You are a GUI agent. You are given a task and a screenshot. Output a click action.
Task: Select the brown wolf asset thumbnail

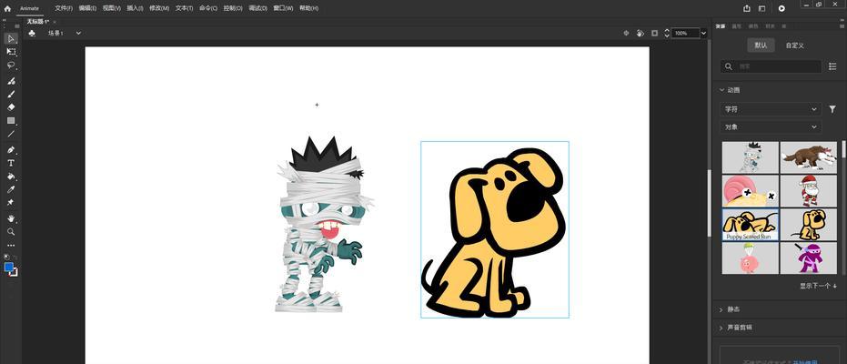click(x=808, y=157)
